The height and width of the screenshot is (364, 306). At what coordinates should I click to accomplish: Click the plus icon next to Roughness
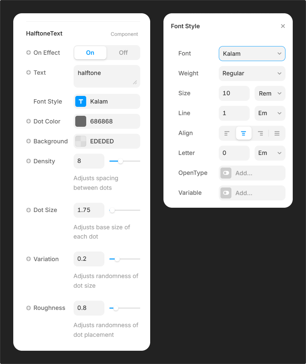29,308
